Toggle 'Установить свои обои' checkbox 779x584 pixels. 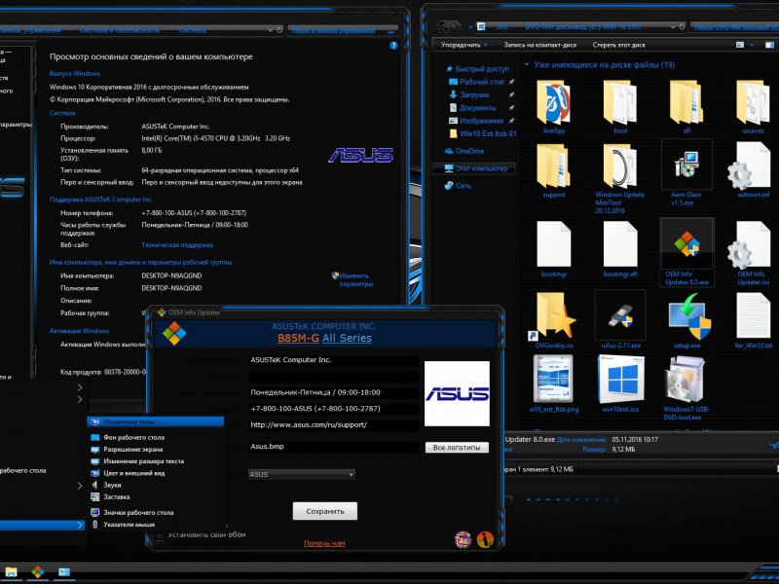pyautogui.click(x=160, y=534)
